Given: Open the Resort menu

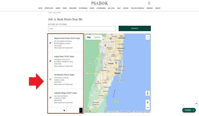Looking at the screenshot, I should pyautogui.click(x=158, y=8).
